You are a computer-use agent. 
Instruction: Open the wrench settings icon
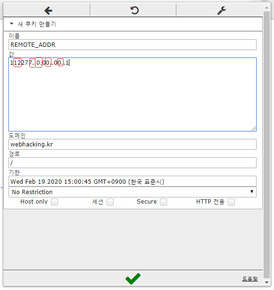(x=221, y=10)
